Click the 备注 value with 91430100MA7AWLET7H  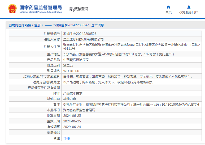[x=131, y=105]
